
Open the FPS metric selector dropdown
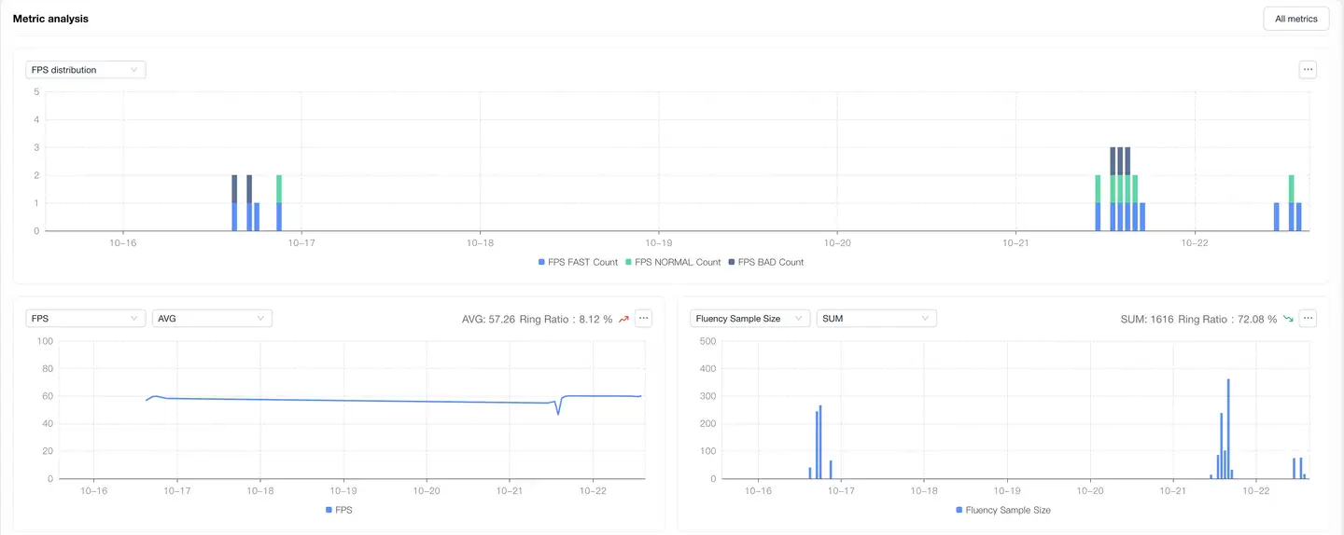tap(85, 319)
